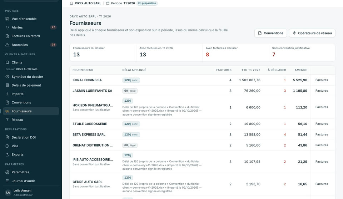343x199 pixels.
Task: Click the Synthèse du dossier pie icon
Action: [7, 77]
